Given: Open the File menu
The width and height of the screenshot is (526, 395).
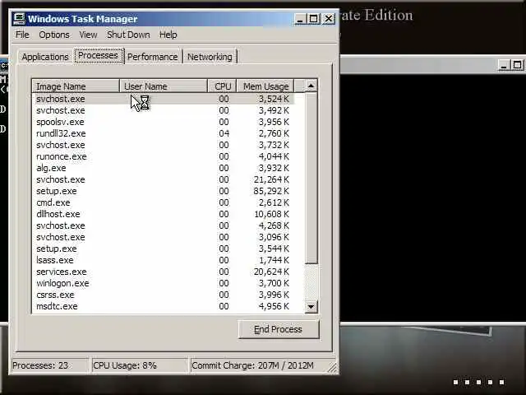Looking at the screenshot, I should 22,35.
